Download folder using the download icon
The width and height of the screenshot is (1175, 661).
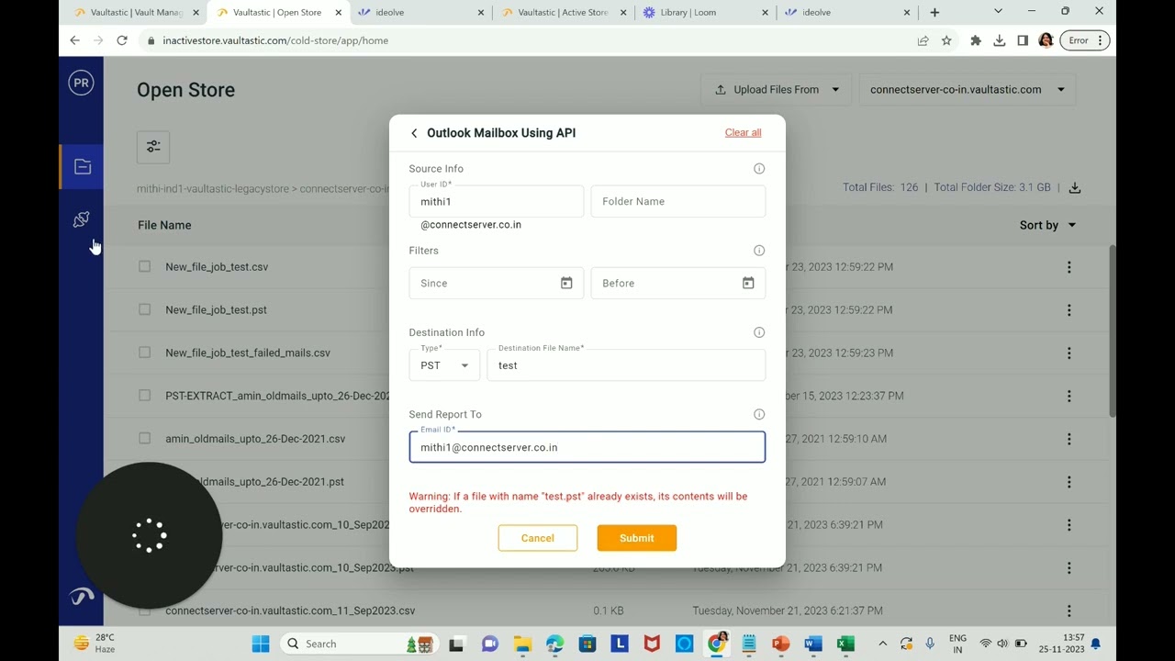[1075, 187]
